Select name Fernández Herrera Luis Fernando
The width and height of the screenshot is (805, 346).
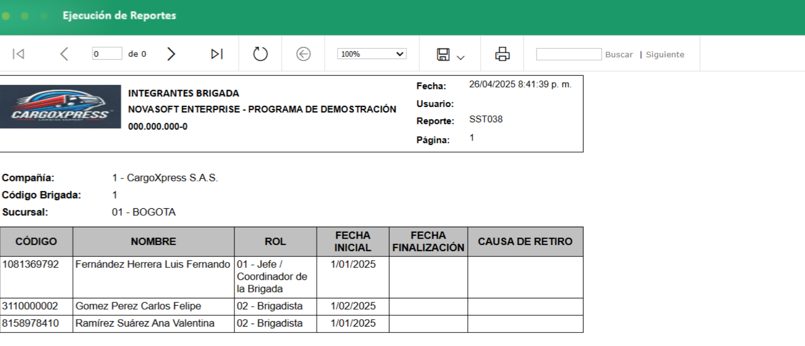pyautogui.click(x=153, y=264)
